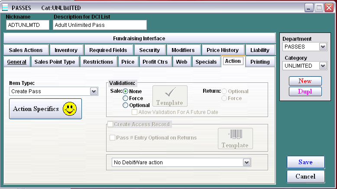Cancel the item changes

point(306,176)
